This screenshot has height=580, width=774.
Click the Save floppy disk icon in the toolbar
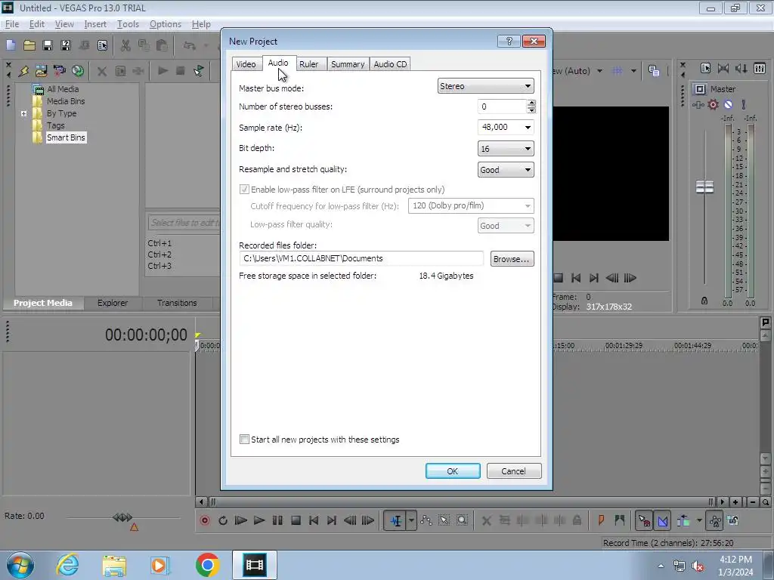tap(48, 45)
